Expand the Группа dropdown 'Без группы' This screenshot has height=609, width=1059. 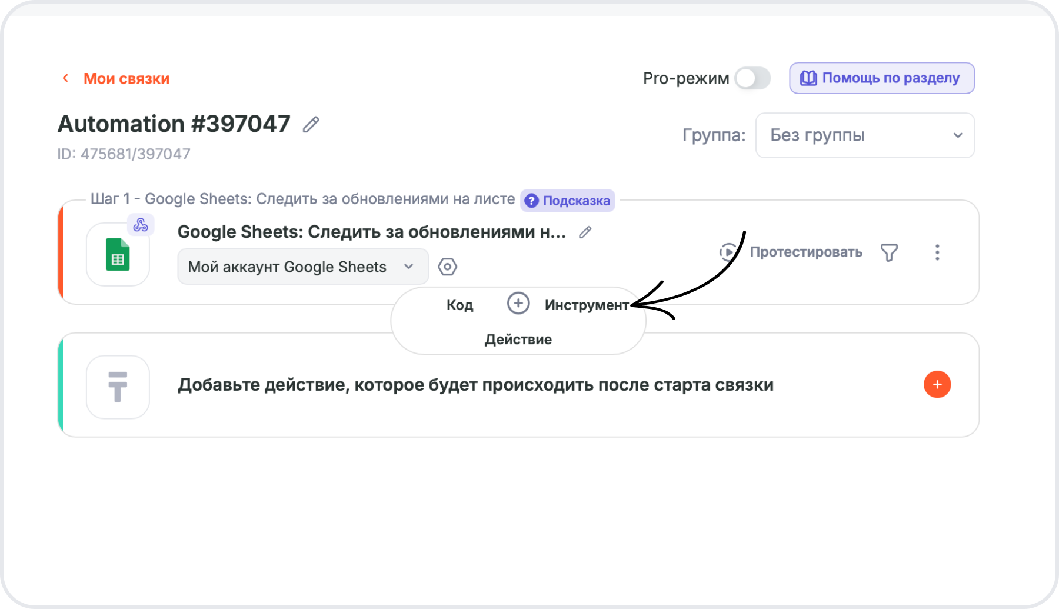[865, 135]
